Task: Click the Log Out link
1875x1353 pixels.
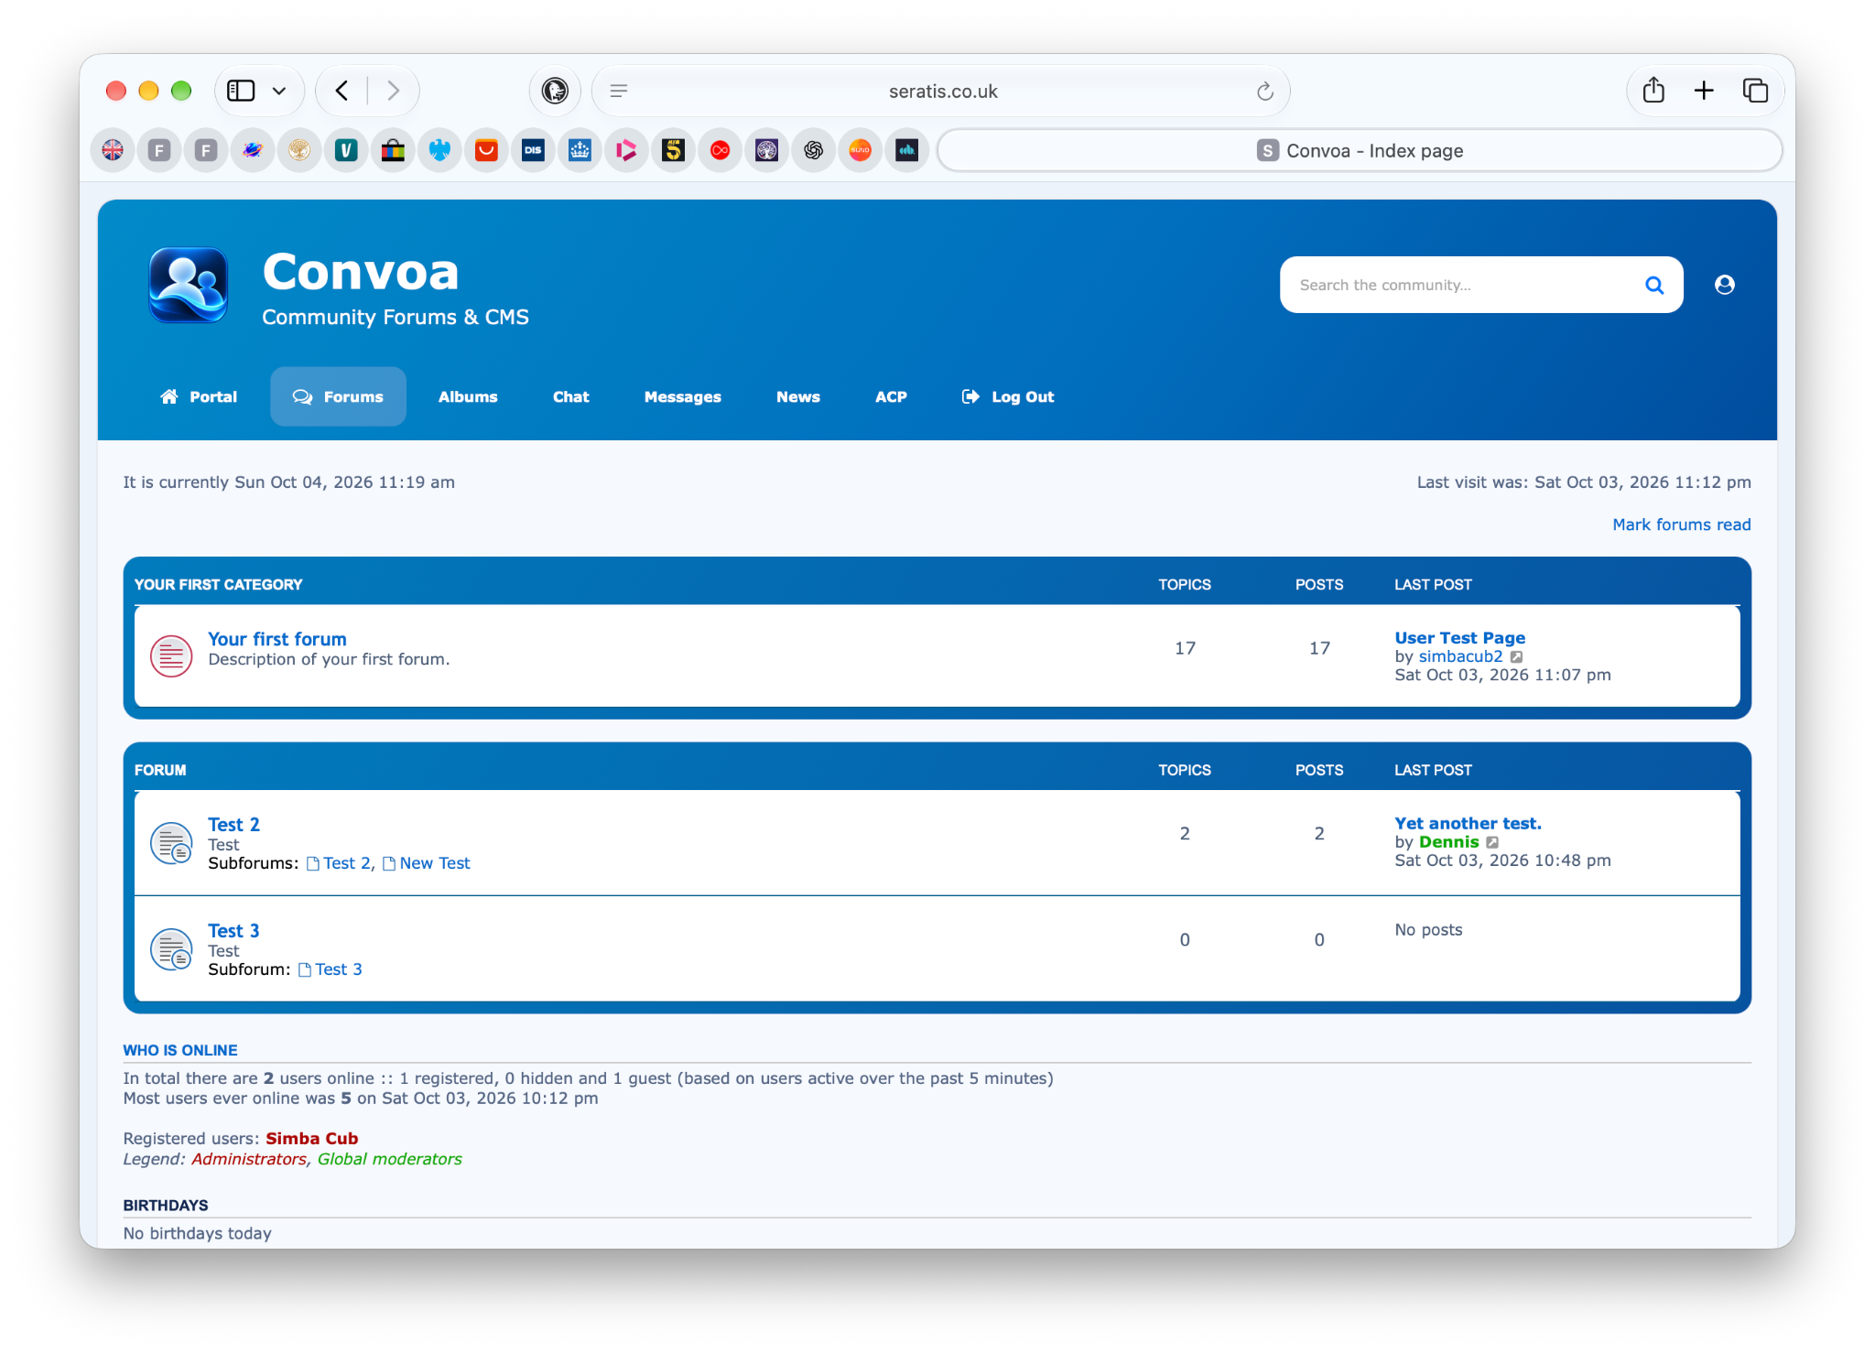Action: 1007,396
